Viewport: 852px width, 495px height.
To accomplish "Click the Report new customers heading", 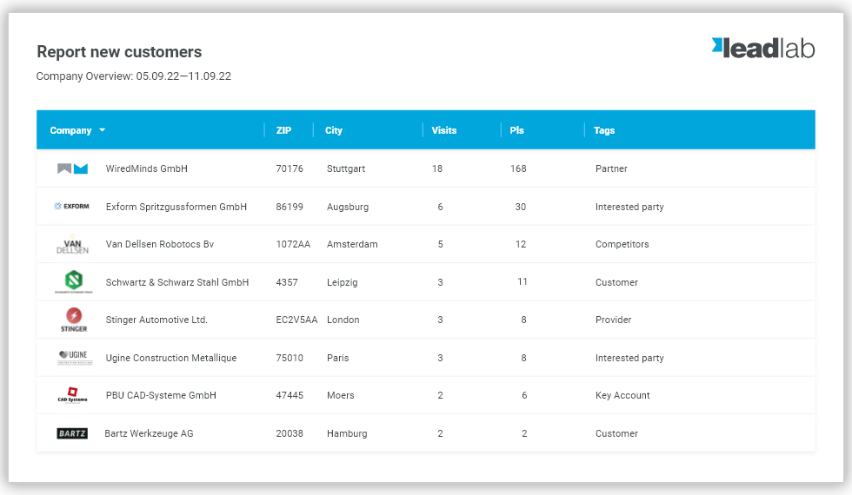I will point(119,51).
